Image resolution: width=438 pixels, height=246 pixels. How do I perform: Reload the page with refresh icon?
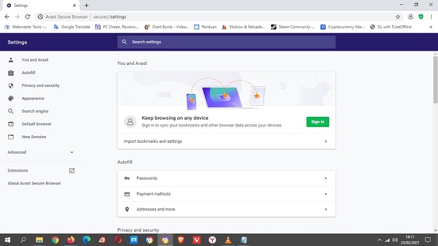[27, 16]
